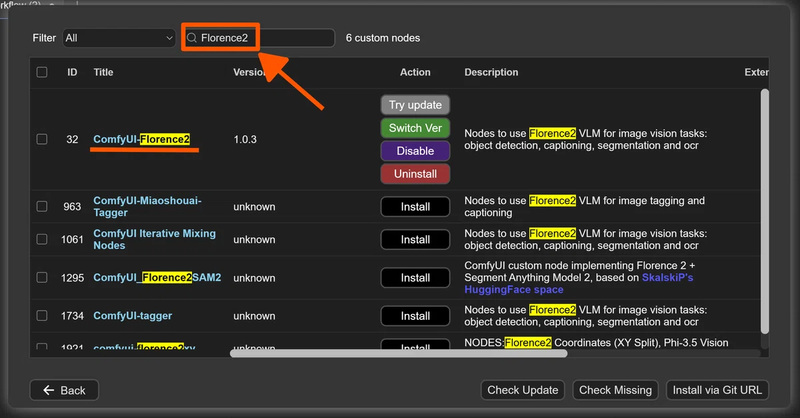The width and height of the screenshot is (800, 418).
Task: Click ID cell 1295
Action: point(72,277)
